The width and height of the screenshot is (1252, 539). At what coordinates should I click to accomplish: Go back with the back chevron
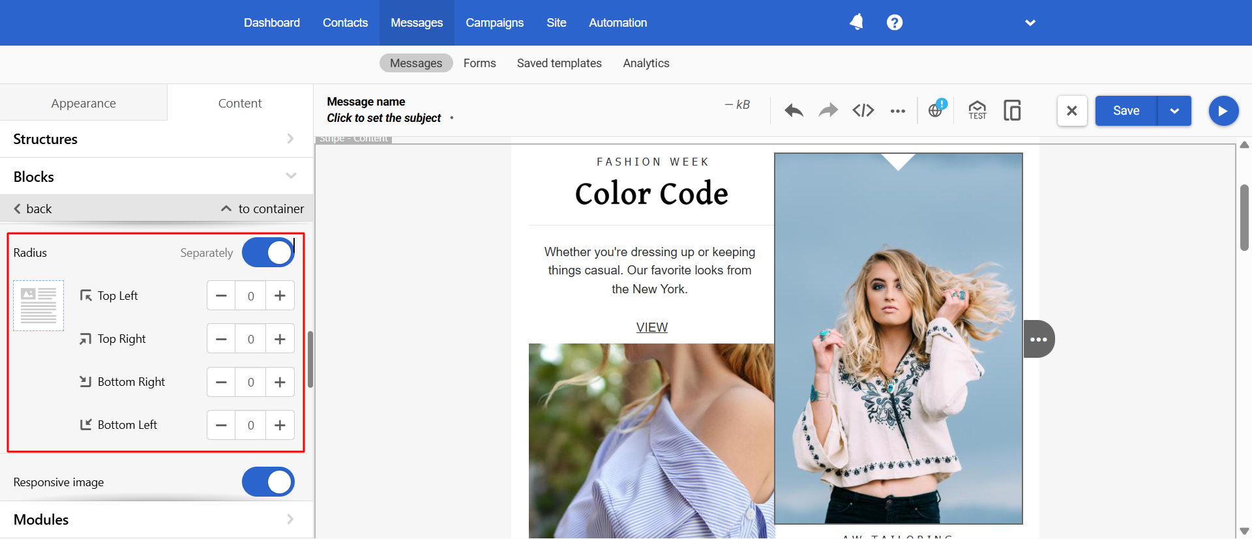(33, 209)
